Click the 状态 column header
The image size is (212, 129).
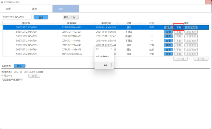[x=152, y=23]
